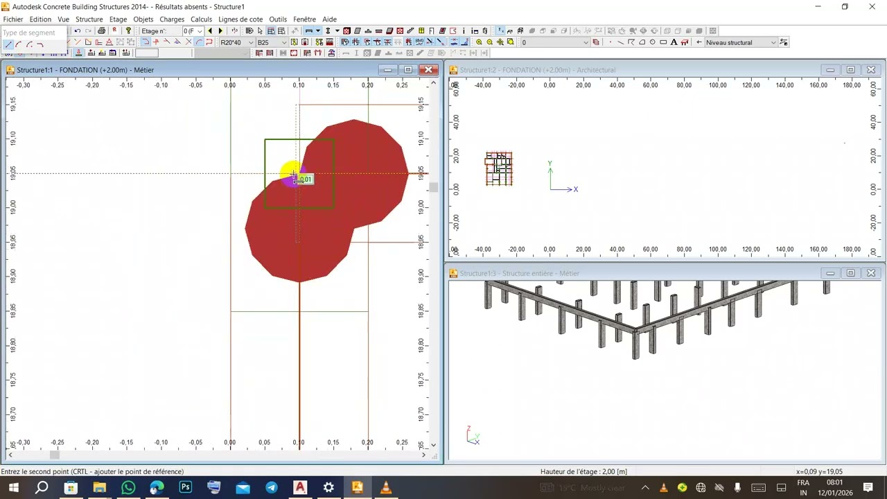The height and width of the screenshot is (499, 887).
Task: Open VLC media player from taskbar
Action: coord(386,487)
